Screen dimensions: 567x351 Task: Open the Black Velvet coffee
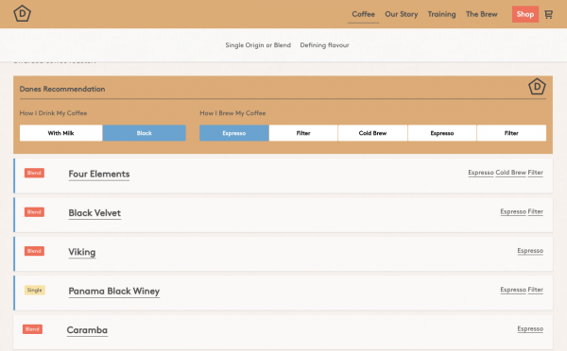point(94,213)
